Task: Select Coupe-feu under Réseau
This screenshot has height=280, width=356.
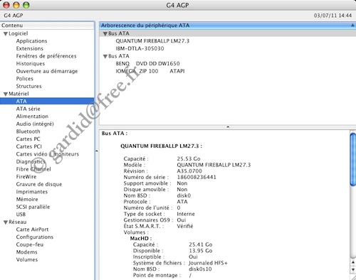Action: (x=30, y=244)
